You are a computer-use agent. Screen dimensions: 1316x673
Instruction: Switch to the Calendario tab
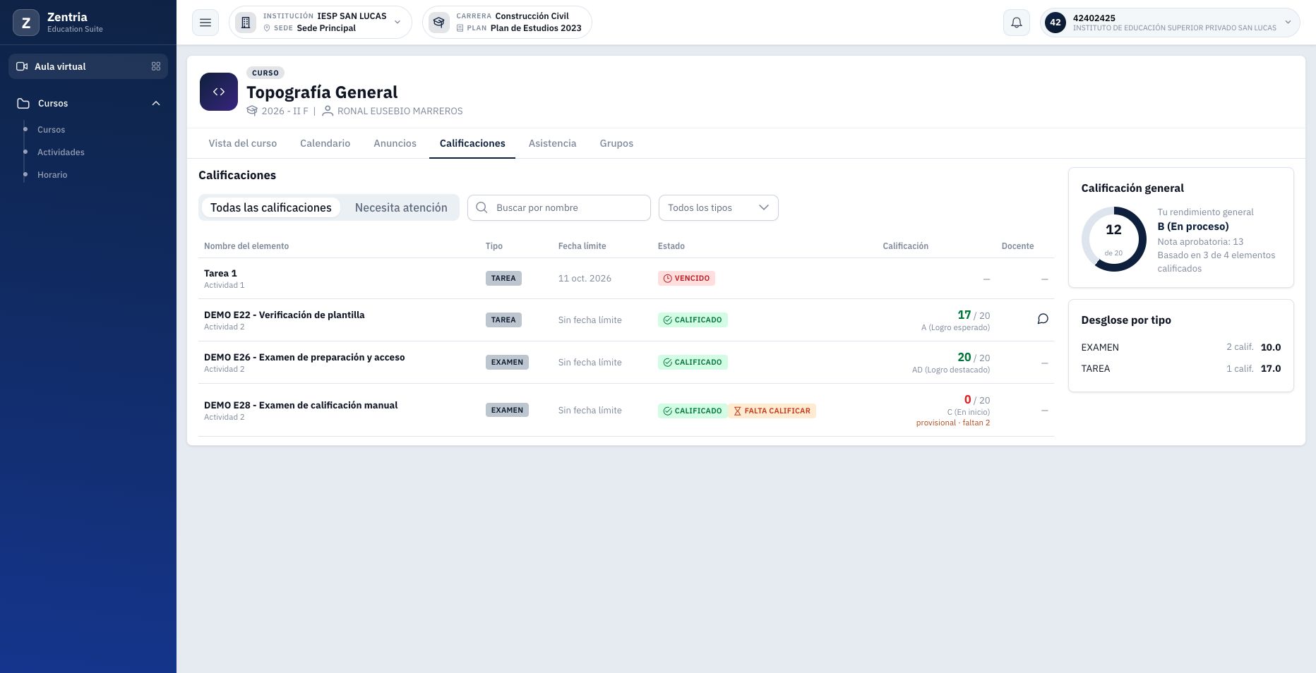tap(325, 143)
